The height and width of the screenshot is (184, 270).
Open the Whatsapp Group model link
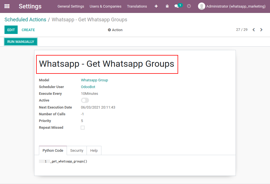(x=94, y=80)
